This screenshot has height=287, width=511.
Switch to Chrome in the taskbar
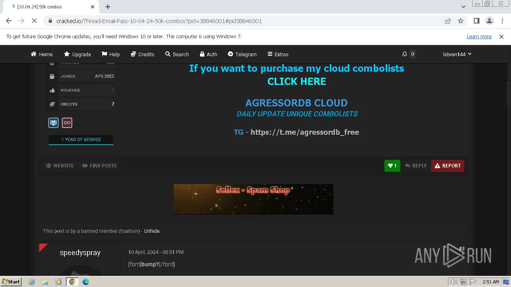72,282
